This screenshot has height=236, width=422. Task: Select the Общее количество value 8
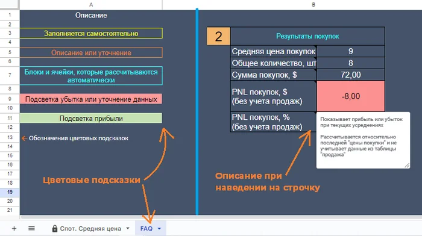pyautogui.click(x=351, y=63)
